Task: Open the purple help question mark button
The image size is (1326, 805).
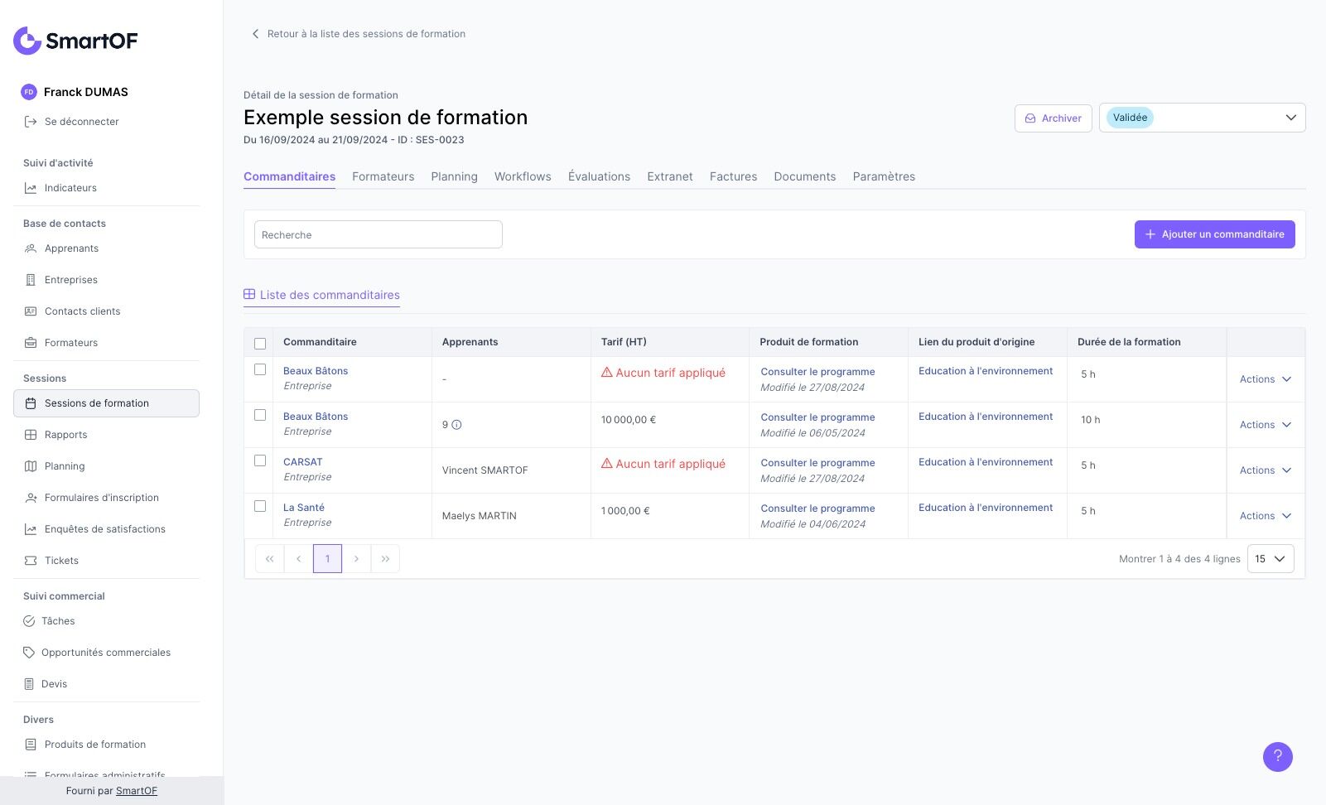Action: coord(1277,756)
